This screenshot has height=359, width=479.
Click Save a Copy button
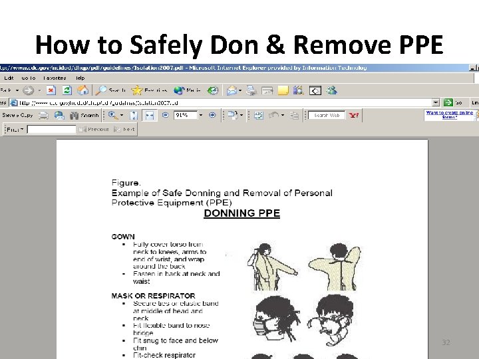pyautogui.click(x=17, y=116)
